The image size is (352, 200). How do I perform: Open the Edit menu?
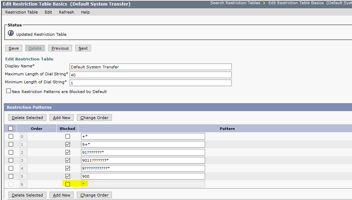pyautogui.click(x=48, y=12)
